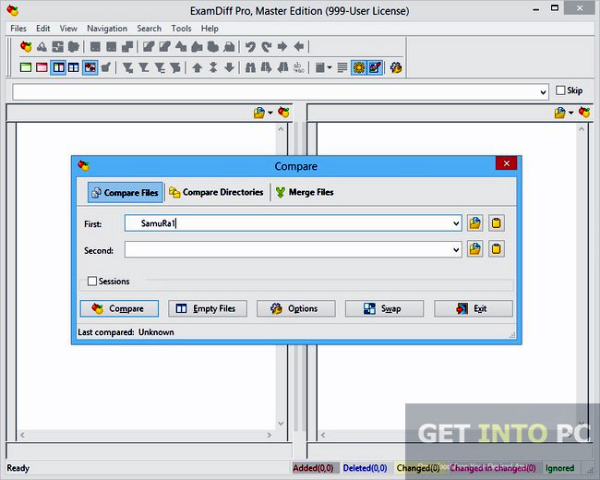The image size is (600, 480).
Task: Open dropdown arrow beside right pane folder icon
Action: (x=570, y=113)
